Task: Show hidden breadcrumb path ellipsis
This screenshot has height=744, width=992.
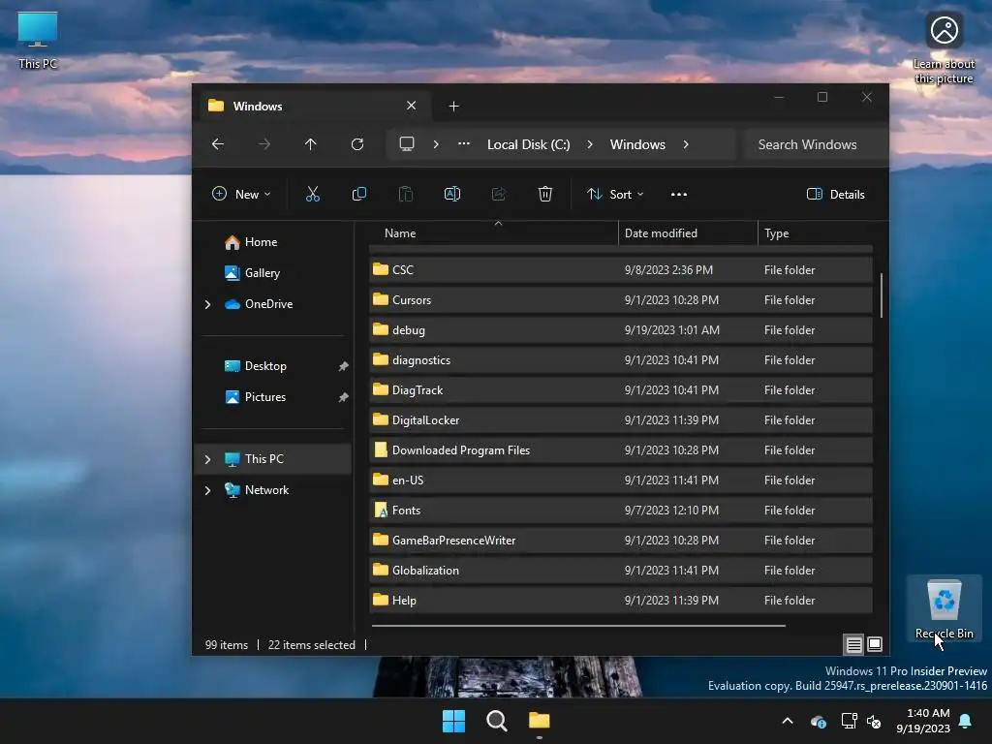Action: (464, 144)
